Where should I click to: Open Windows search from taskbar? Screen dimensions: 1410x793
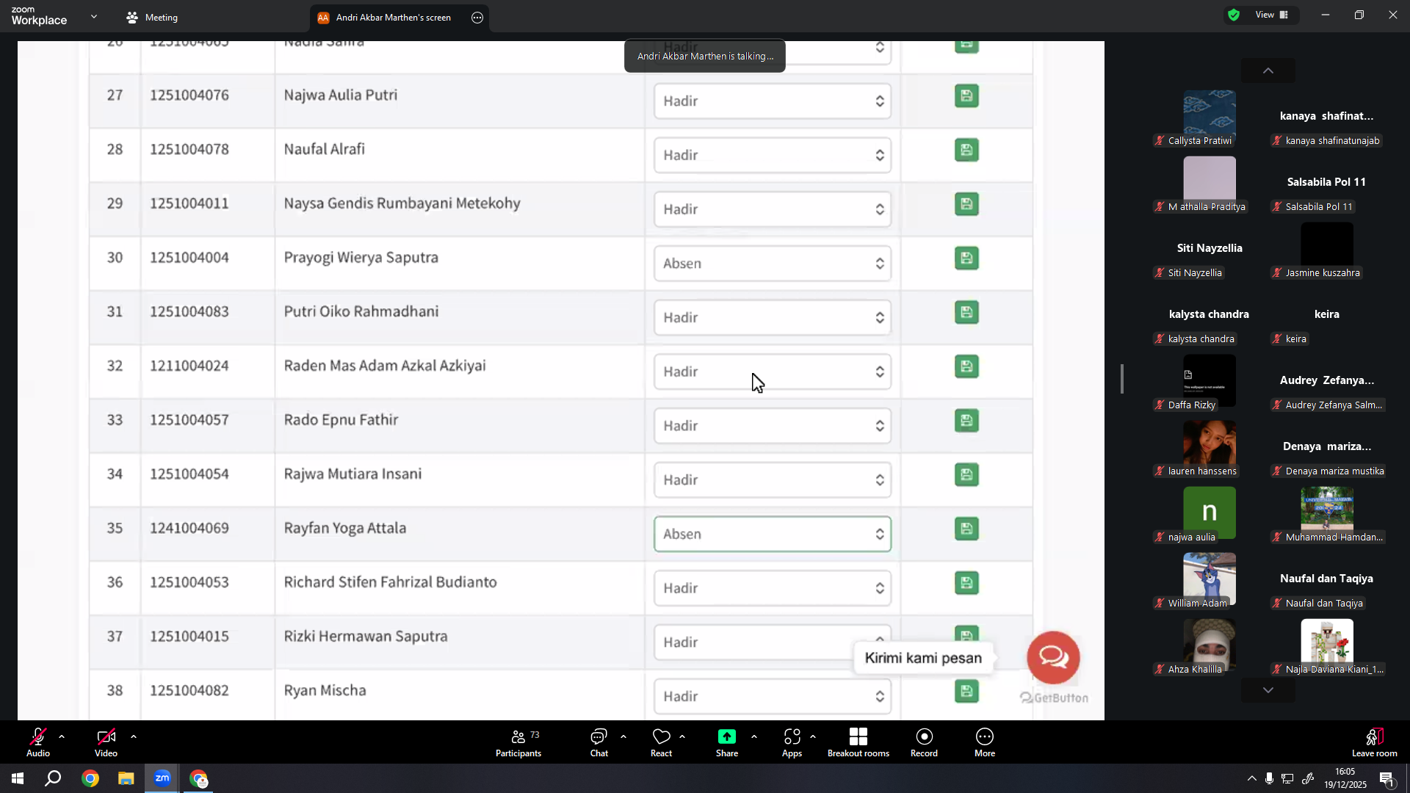[53, 778]
